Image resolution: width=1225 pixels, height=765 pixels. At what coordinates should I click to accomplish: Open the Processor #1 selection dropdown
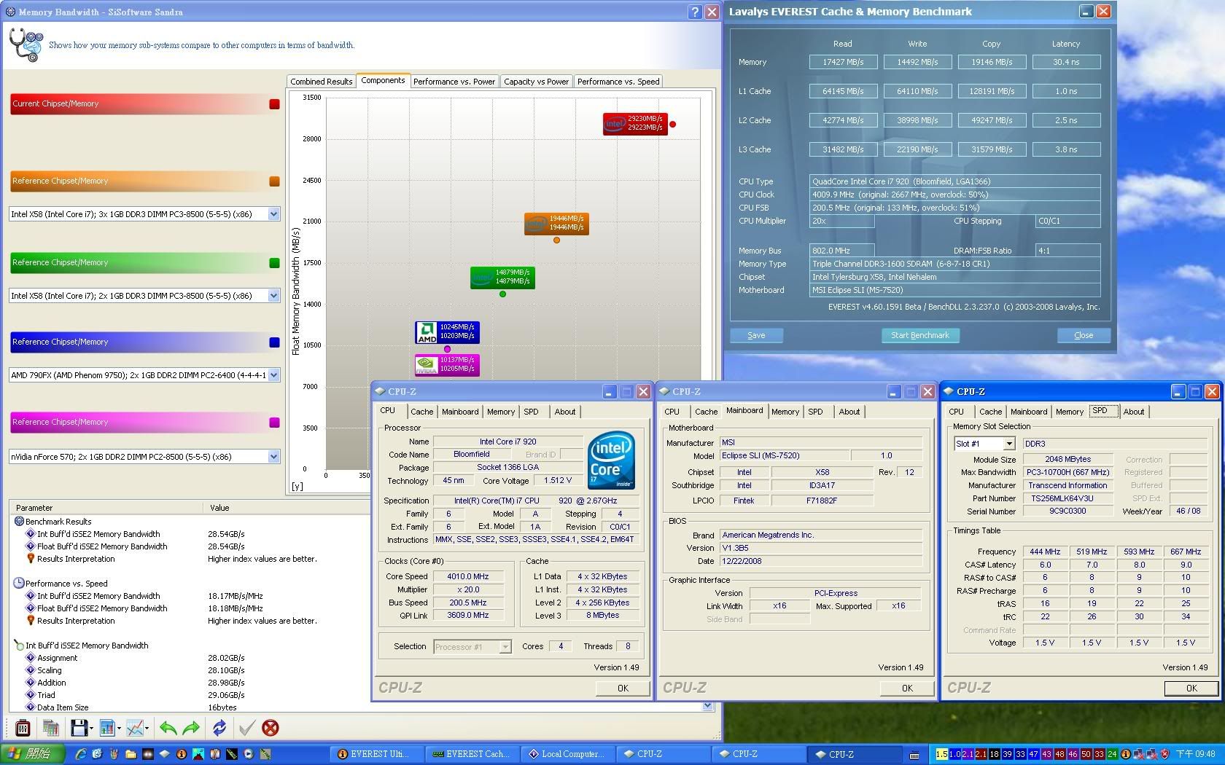tap(505, 646)
